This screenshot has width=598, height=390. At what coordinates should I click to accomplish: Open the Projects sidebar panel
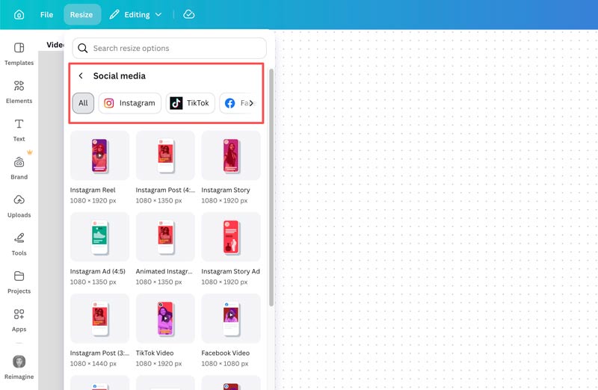tap(19, 282)
